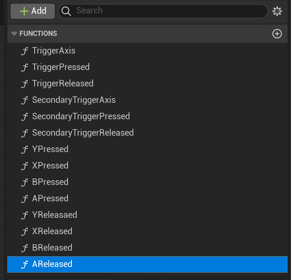Click the function icon beside YPressed

25,150
